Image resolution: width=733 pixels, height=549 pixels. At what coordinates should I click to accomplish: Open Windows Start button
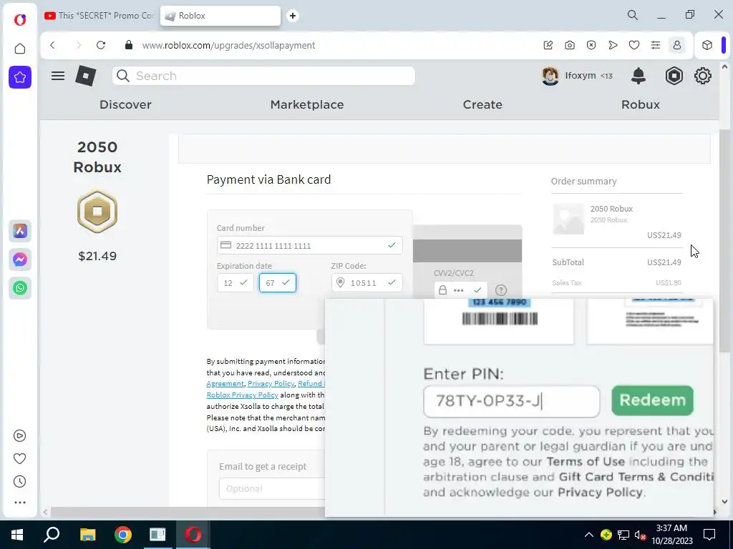click(17, 535)
